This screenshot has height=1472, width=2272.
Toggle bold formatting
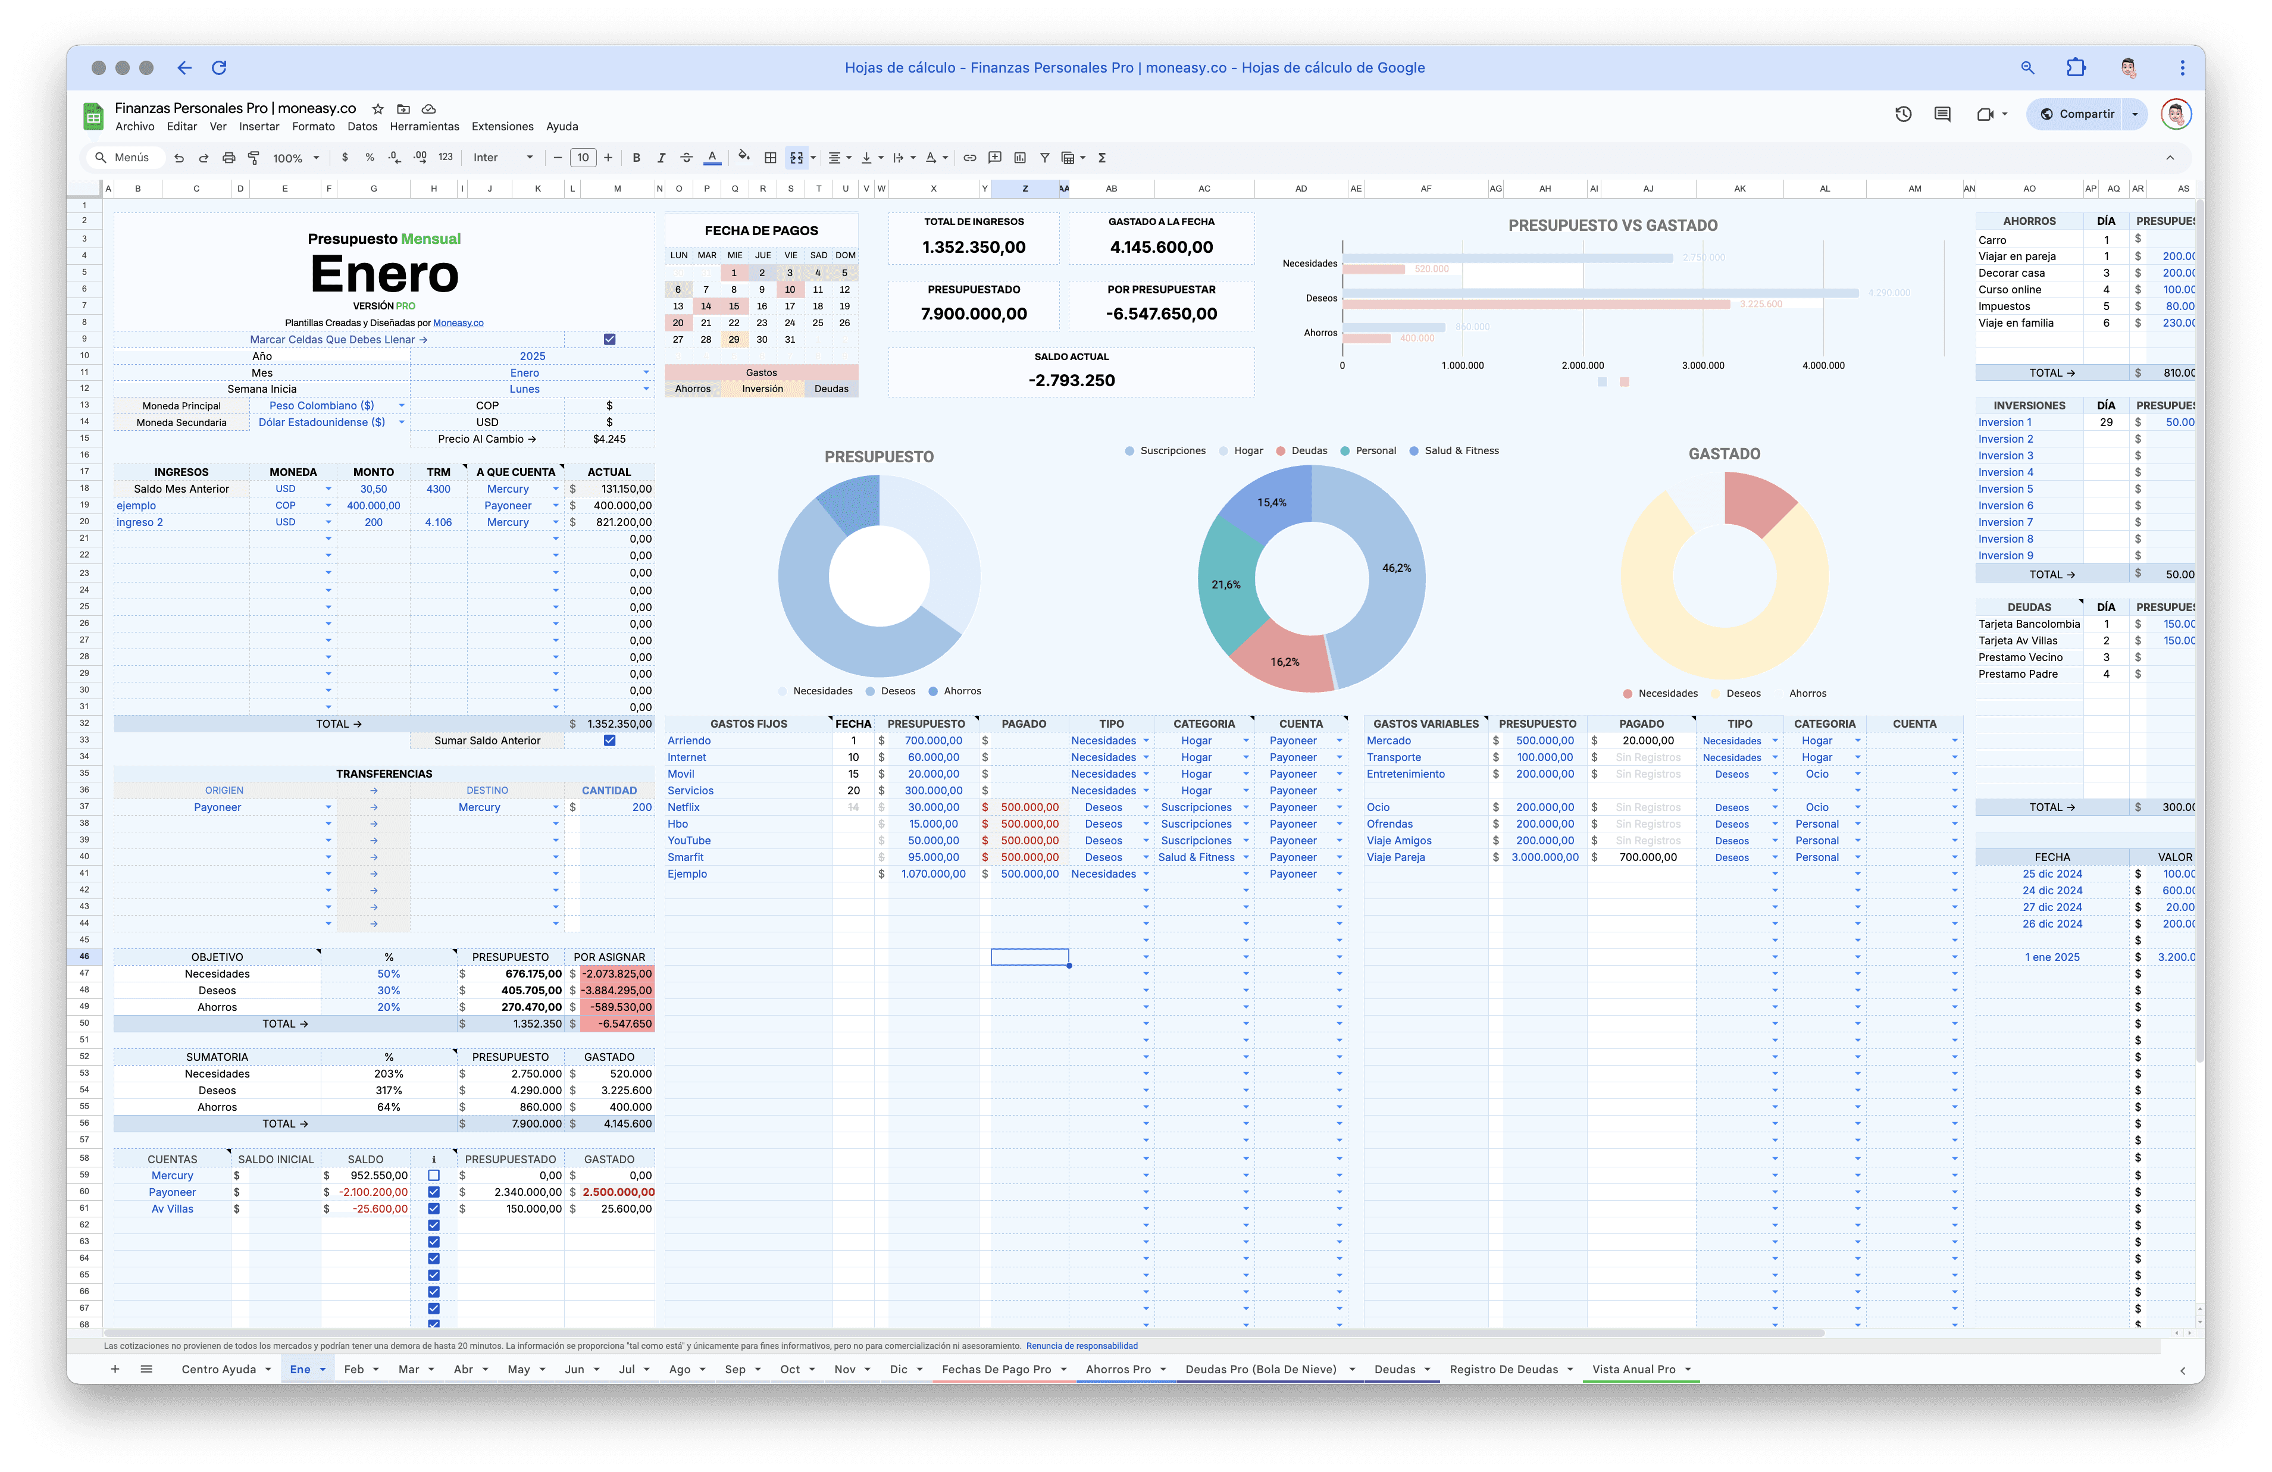(637, 158)
